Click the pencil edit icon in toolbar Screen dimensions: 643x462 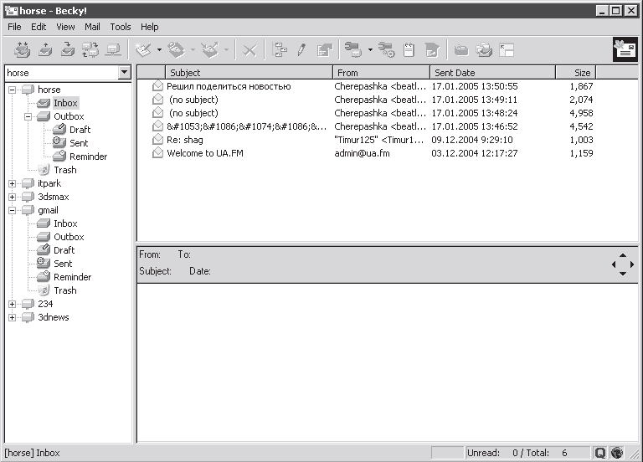tap(301, 50)
